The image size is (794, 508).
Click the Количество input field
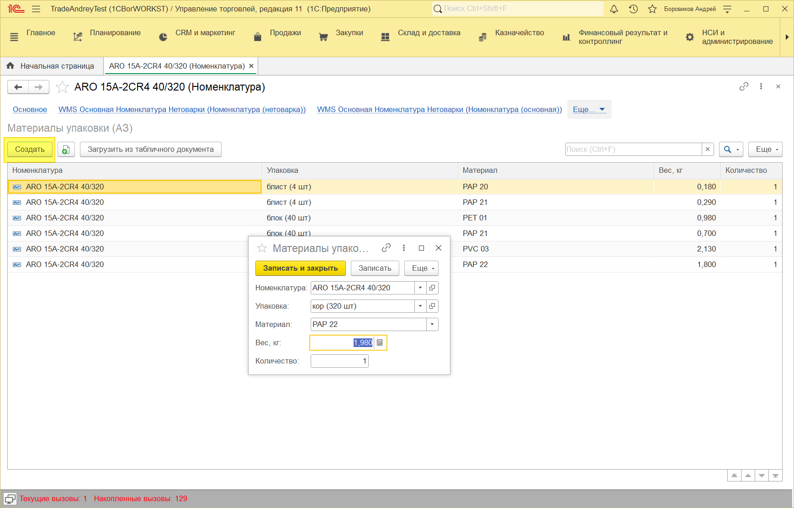339,361
